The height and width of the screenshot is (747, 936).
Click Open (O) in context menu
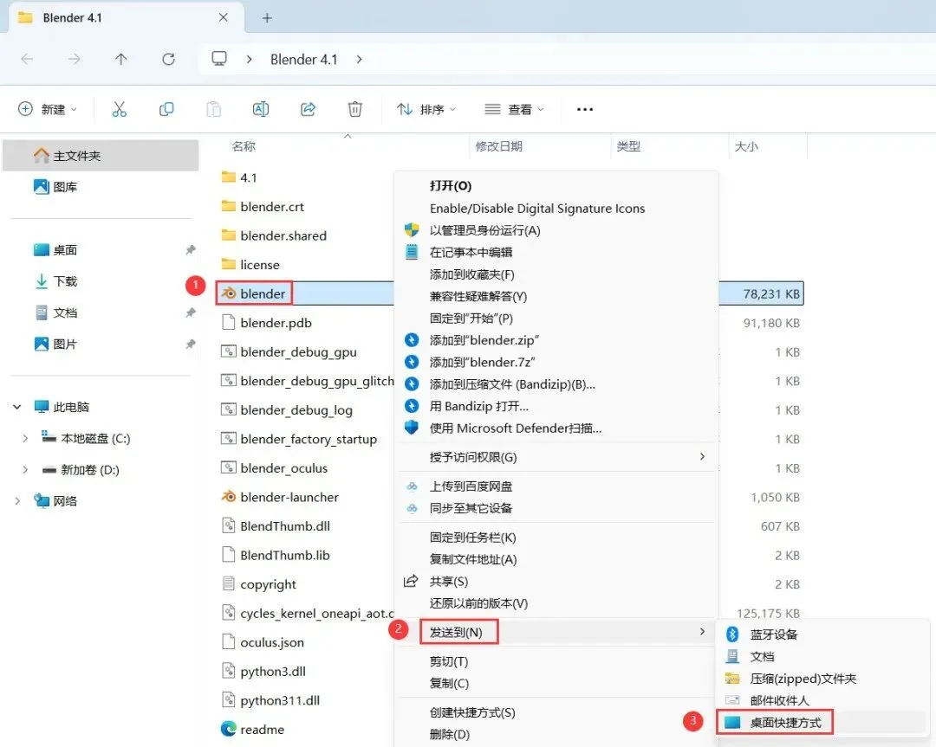[451, 186]
